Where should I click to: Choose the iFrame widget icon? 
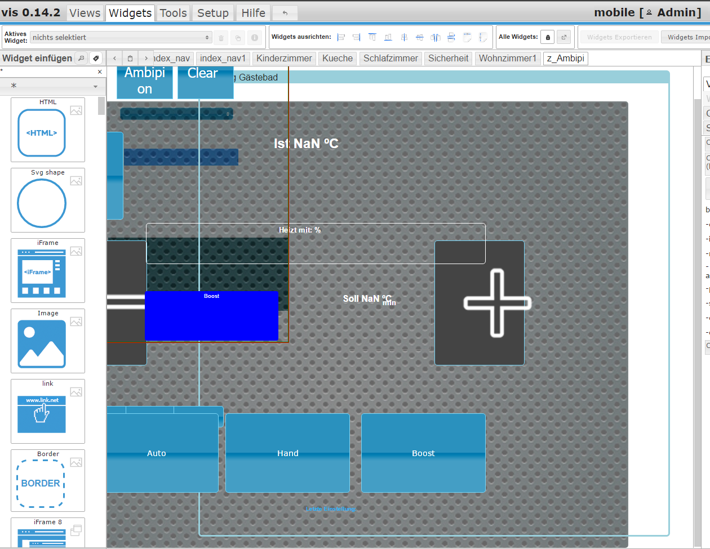(x=42, y=273)
